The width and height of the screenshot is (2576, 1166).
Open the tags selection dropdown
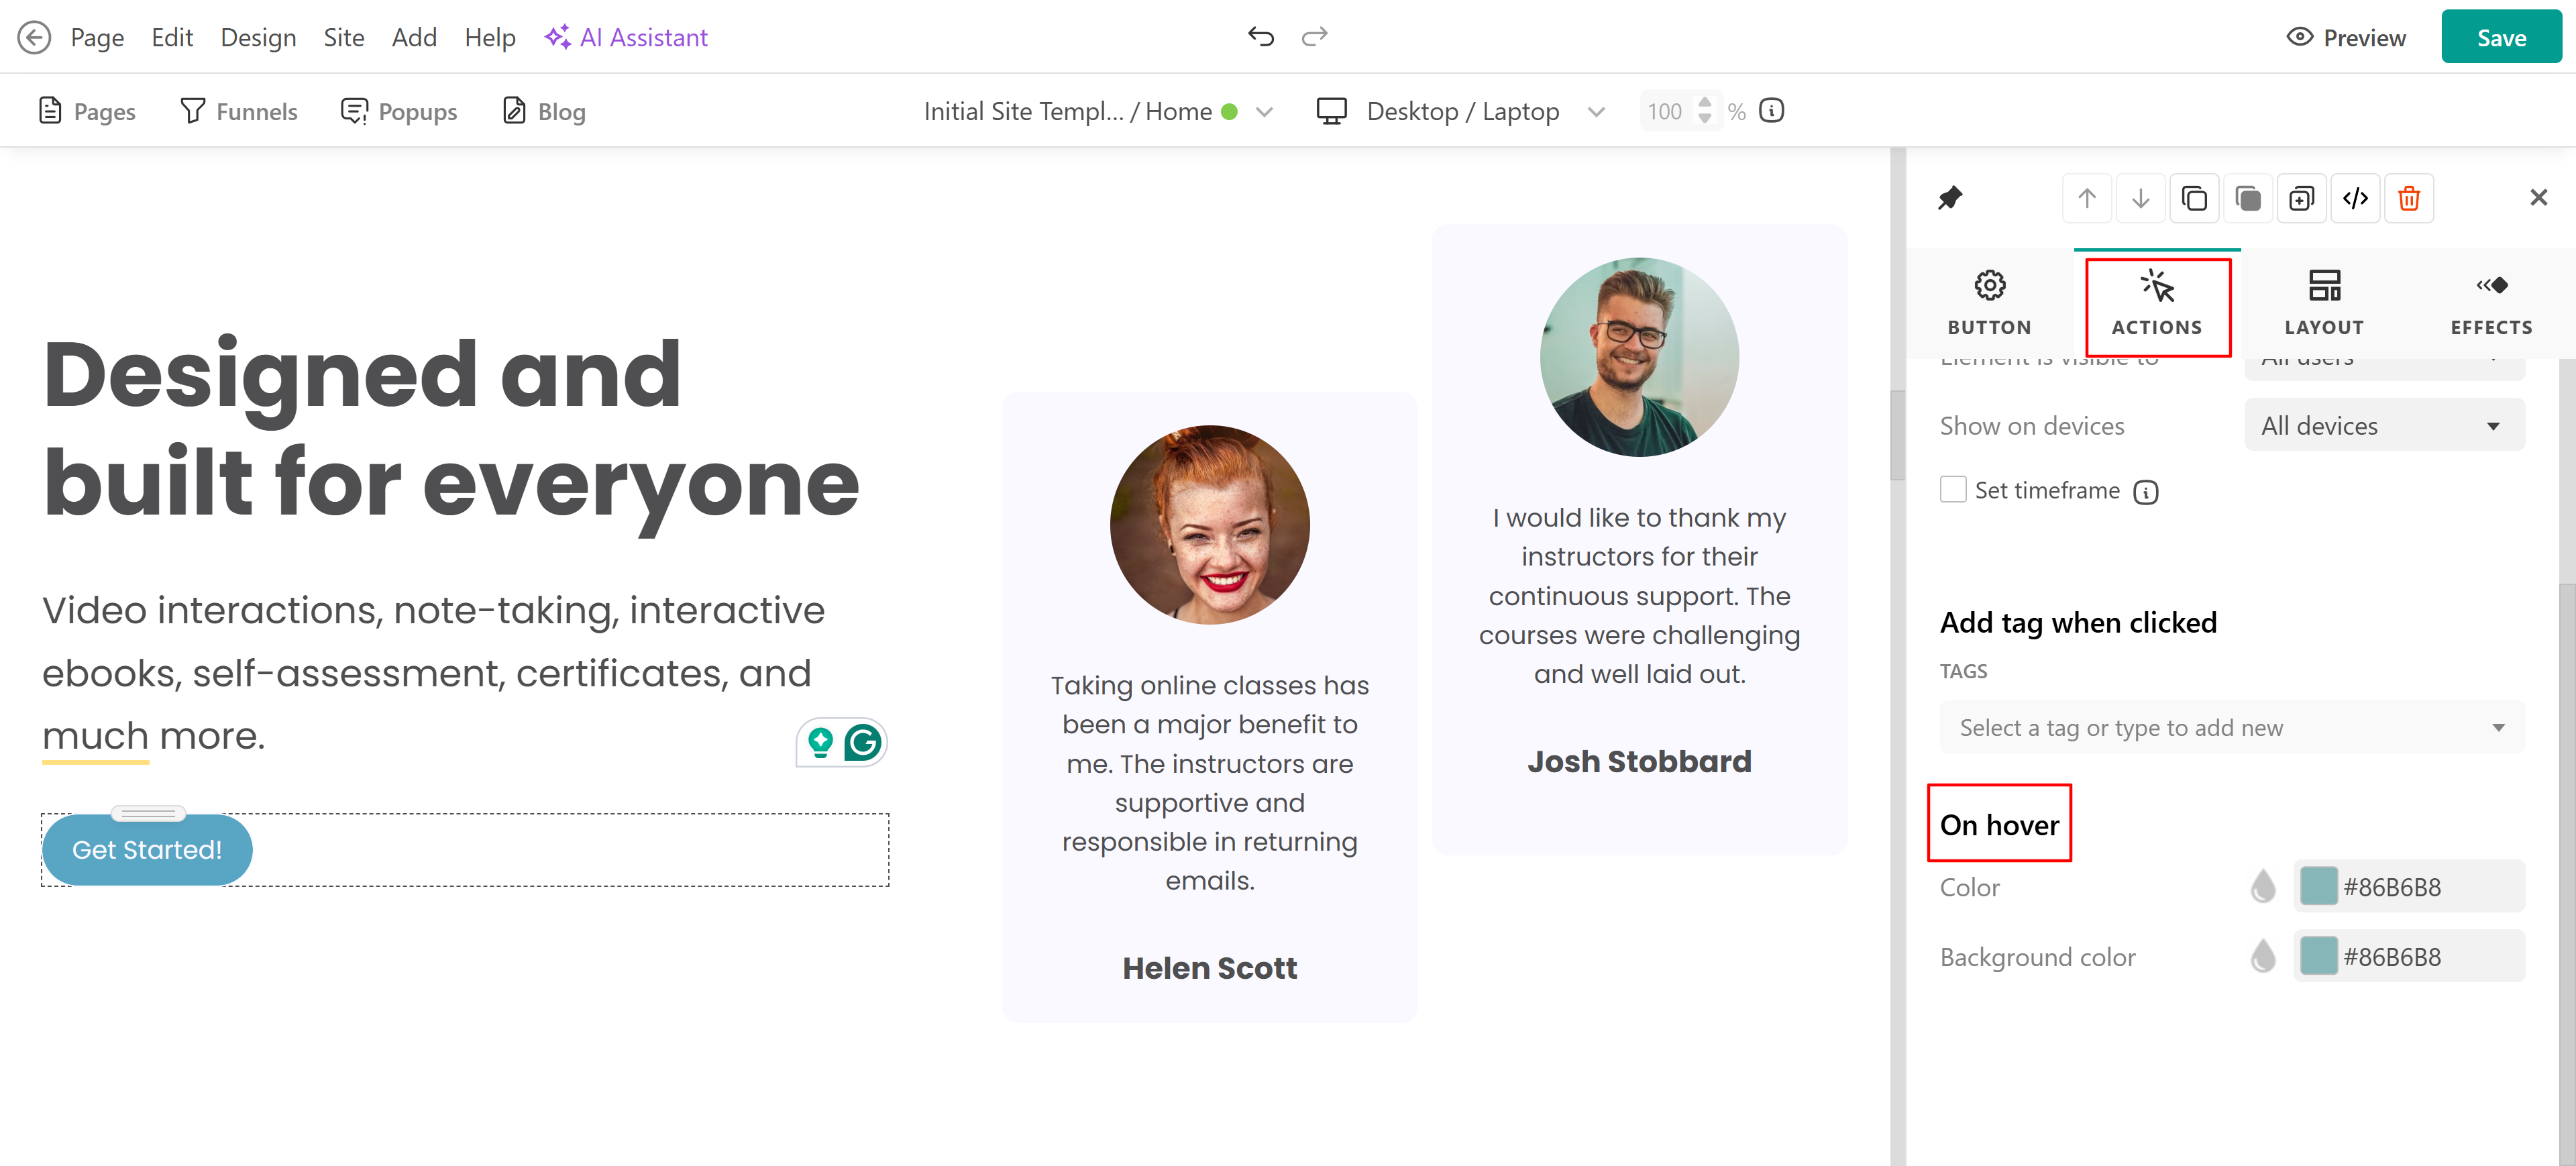pos(2231,728)
